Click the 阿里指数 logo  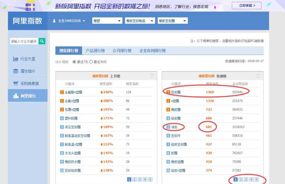27,21
